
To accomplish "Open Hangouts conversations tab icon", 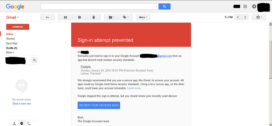I will pyautogui.click(x=22, y=123).
